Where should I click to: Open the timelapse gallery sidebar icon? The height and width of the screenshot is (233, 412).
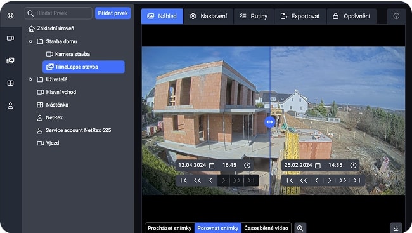10,60
